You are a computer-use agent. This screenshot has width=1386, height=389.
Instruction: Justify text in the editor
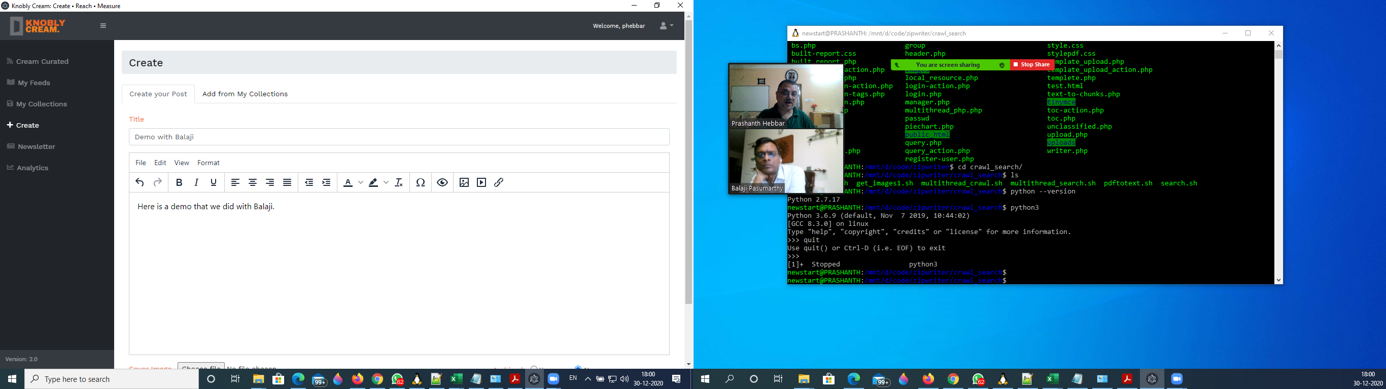287,183
